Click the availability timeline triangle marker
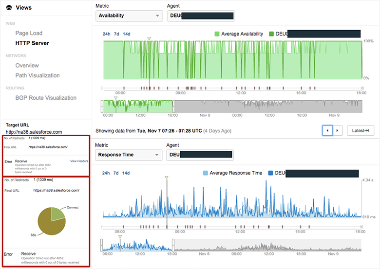 150,38
